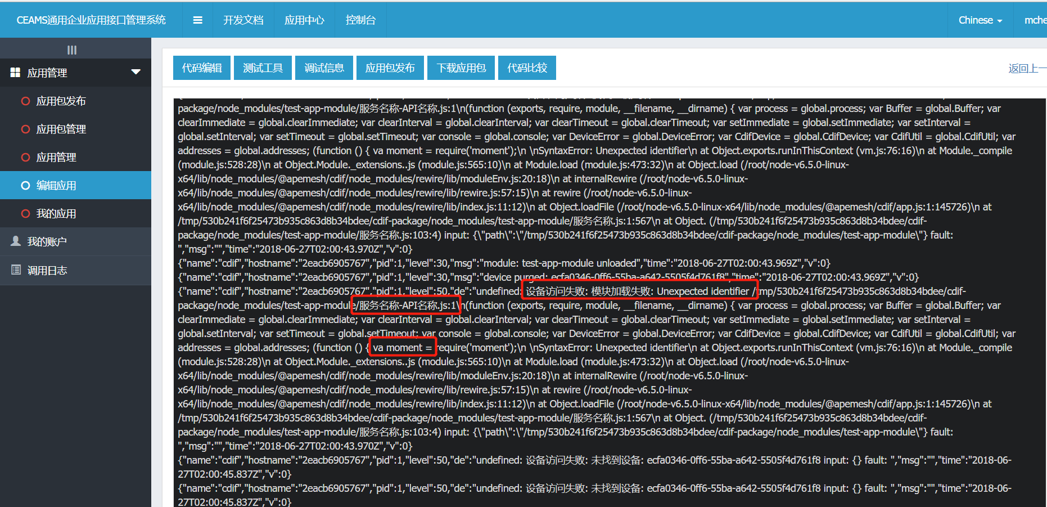Open 我的账户 in the sidebar

pyautogui.click(x=75, y=242)
